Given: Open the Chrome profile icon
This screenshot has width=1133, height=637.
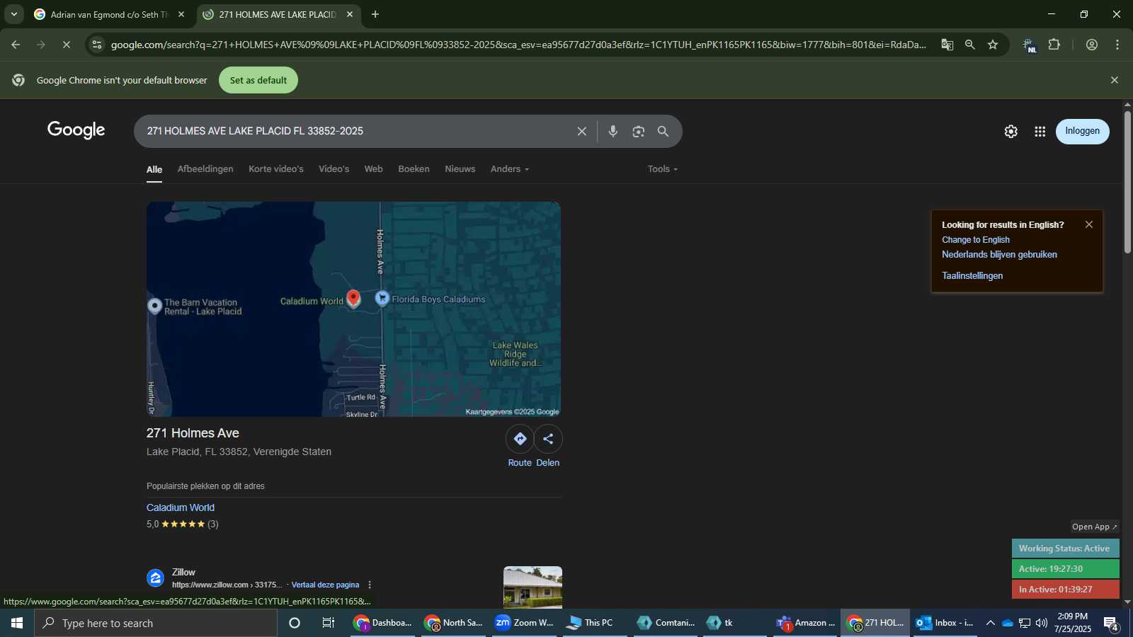Looking at the screenshot, I should pyautogui.click(x=1092, y=45).
